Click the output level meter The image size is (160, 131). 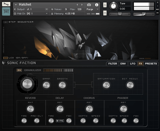pyautogui.click(x=144, y=6)
